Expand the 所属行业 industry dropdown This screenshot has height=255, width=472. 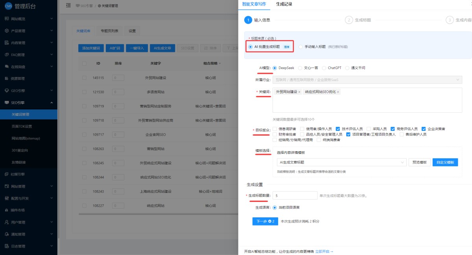(367, 80)
